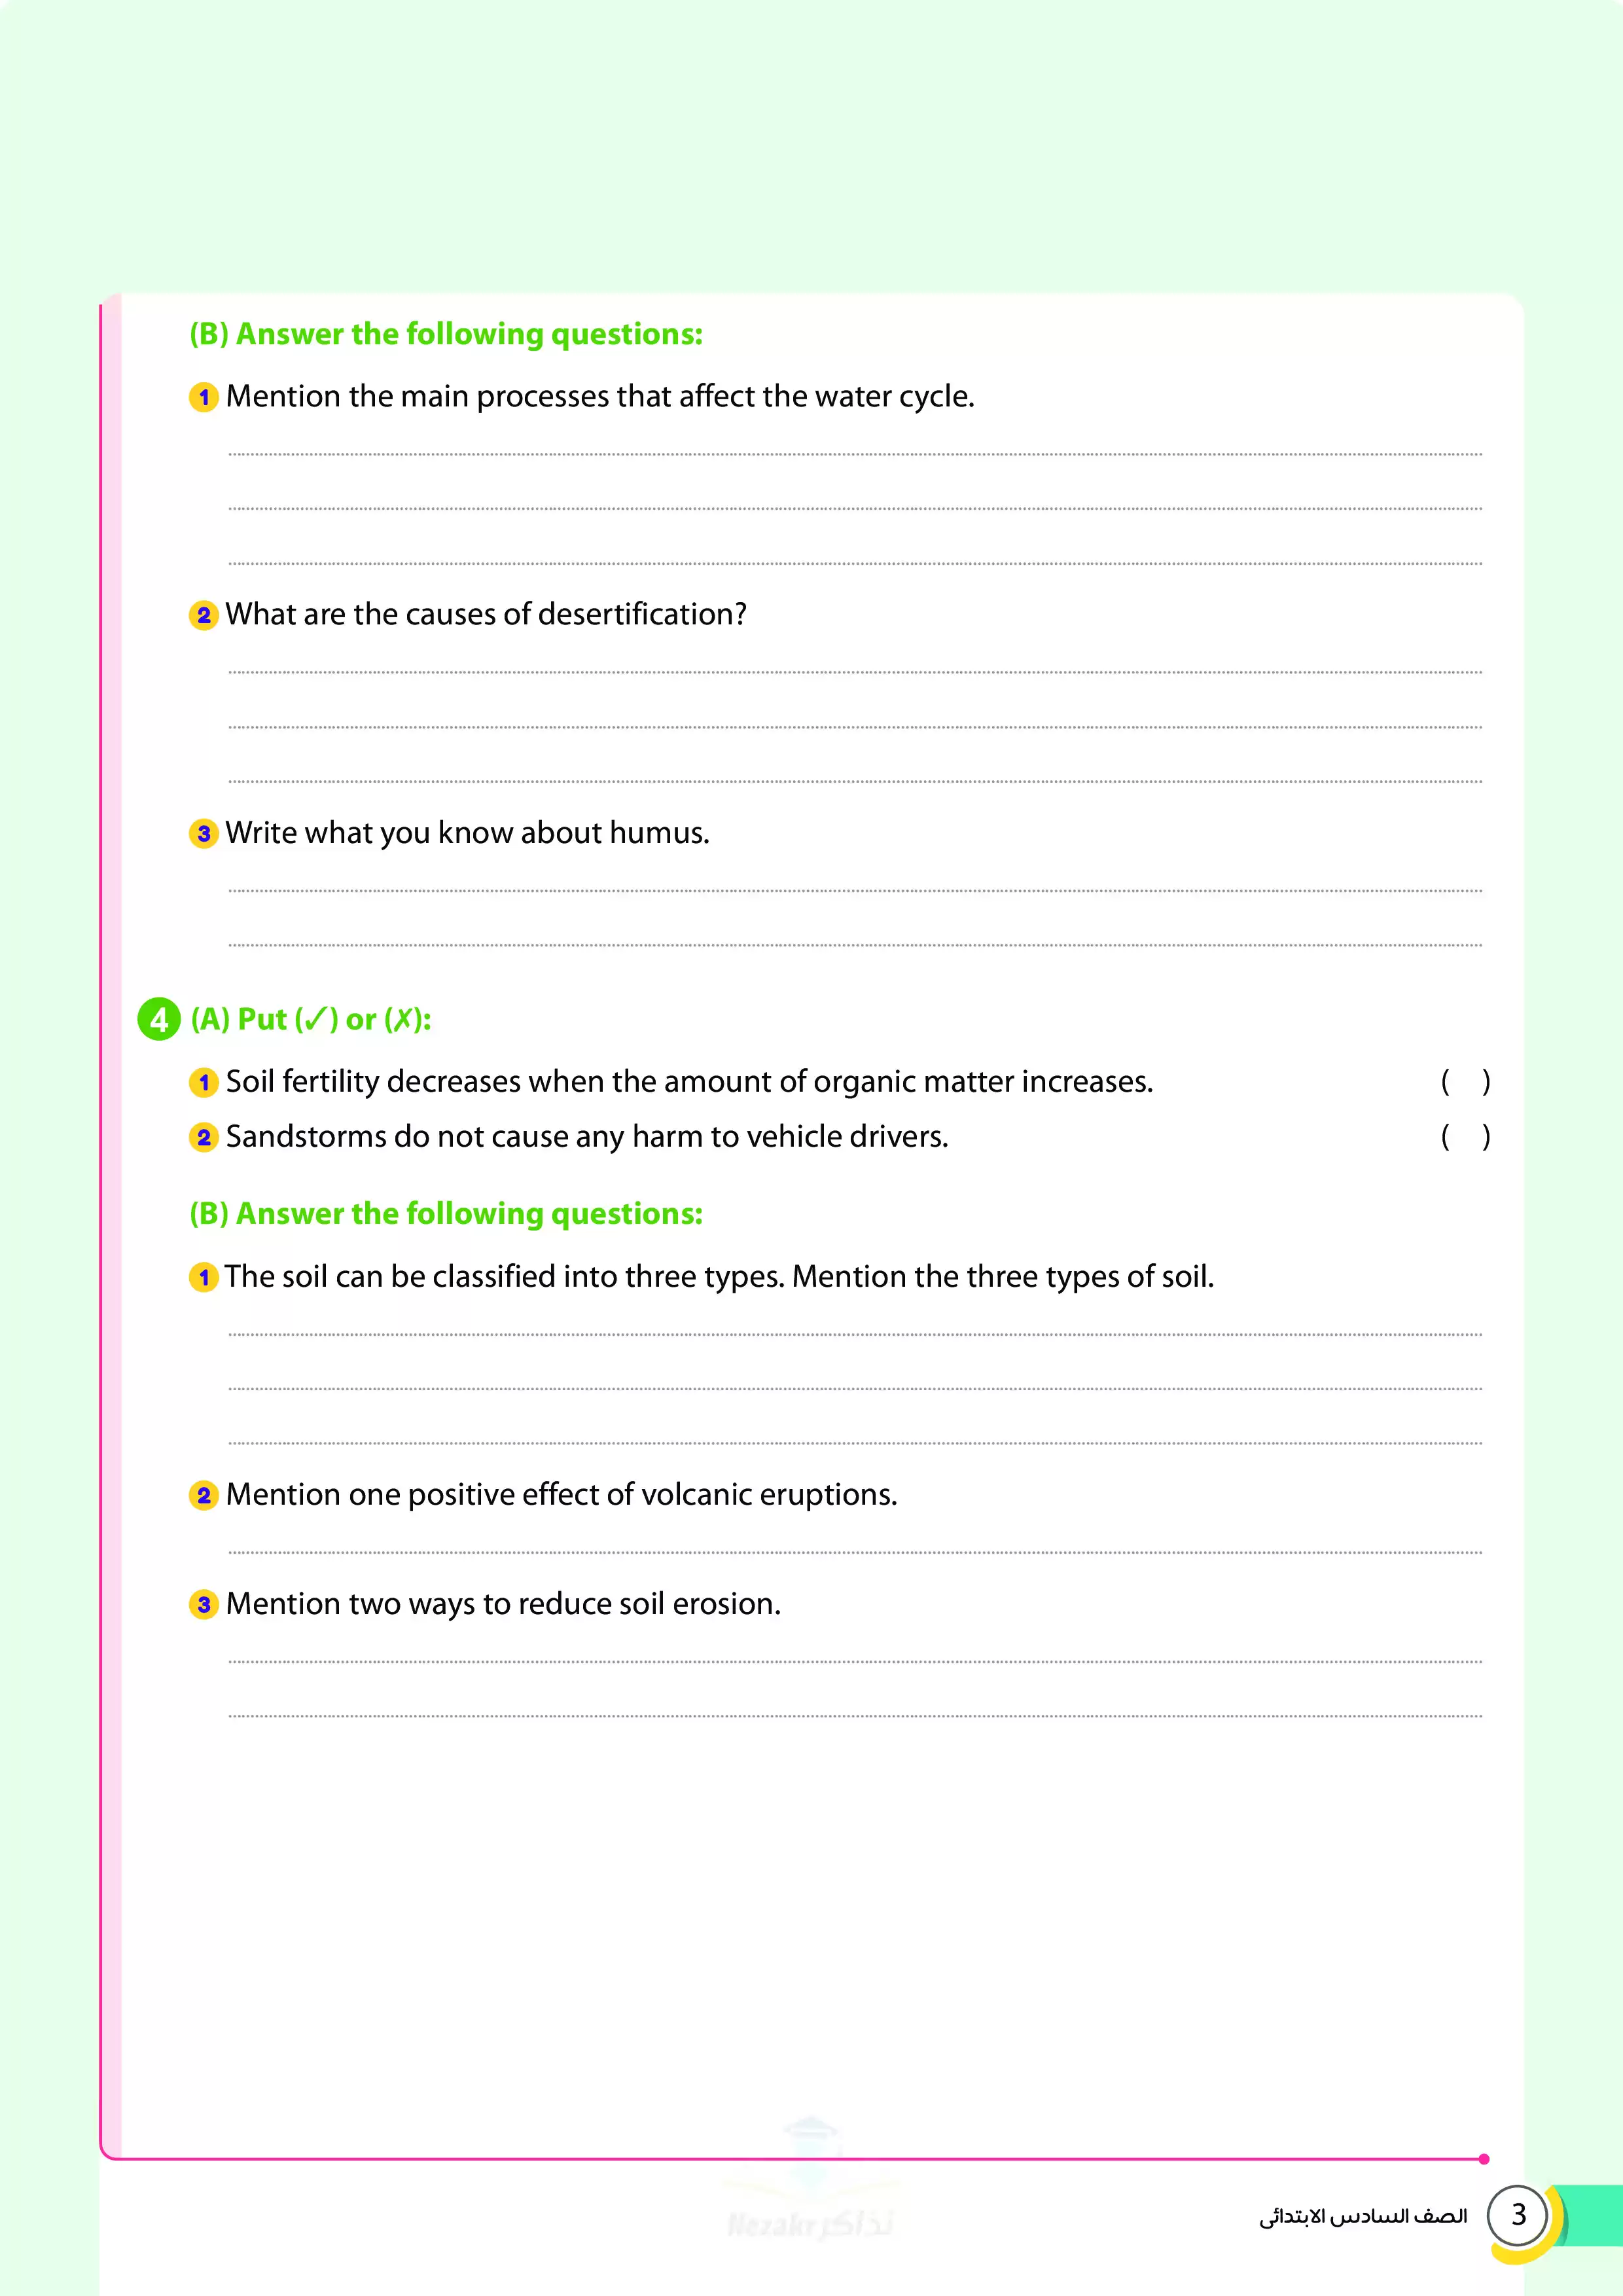Click the green circled number 4 section marker
Viewport: 1623px width, 2296px height.
coord(159,1019)
